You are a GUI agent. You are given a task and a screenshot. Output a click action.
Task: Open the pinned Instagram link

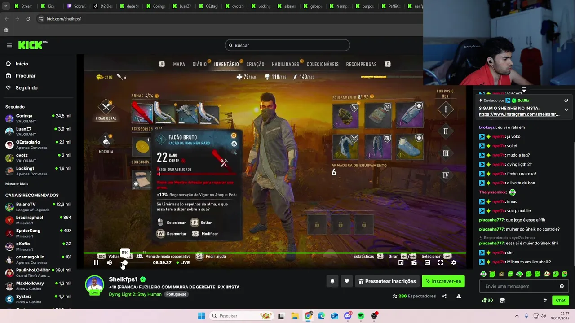click(x=519, y=114)
